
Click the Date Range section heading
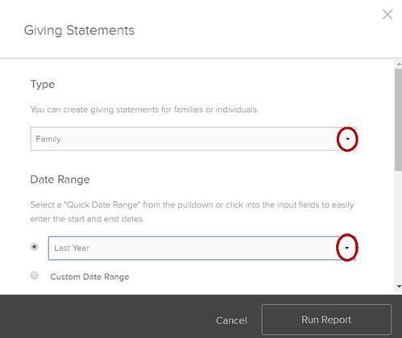tap(60, 179)
